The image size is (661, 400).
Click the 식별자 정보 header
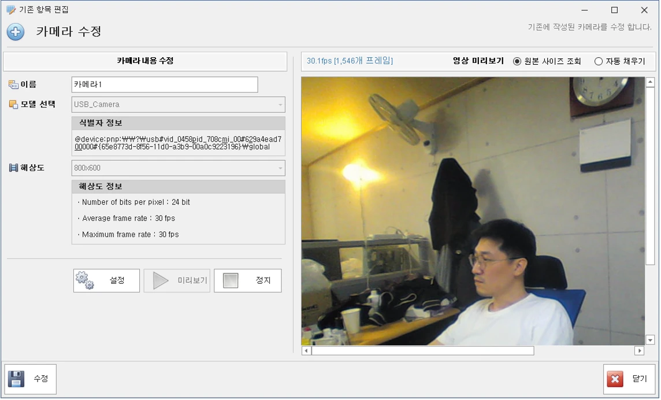[x=179, y=123]
